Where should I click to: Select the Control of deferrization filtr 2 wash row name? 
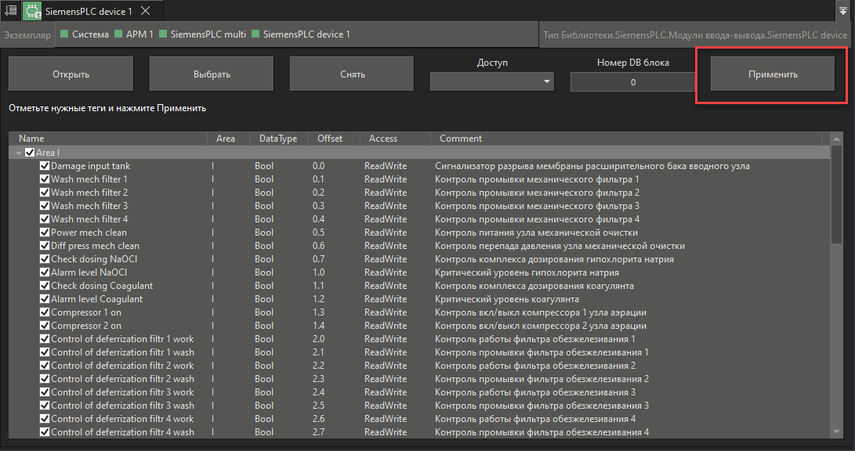pos(123,379)
